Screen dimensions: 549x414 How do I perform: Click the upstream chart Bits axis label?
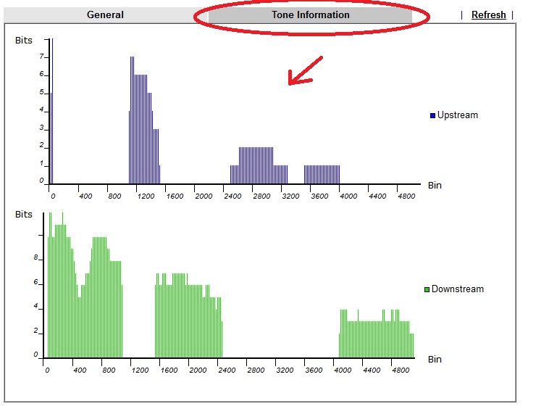point(23,41)
